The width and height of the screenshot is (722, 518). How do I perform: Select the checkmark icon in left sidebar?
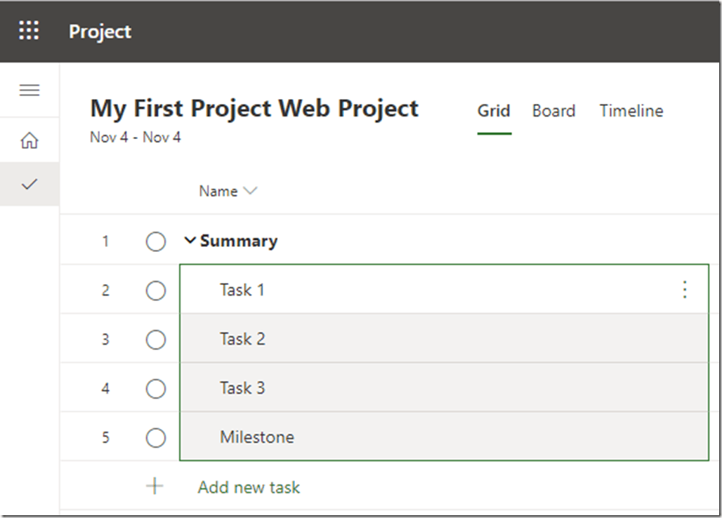click(29, 184)
